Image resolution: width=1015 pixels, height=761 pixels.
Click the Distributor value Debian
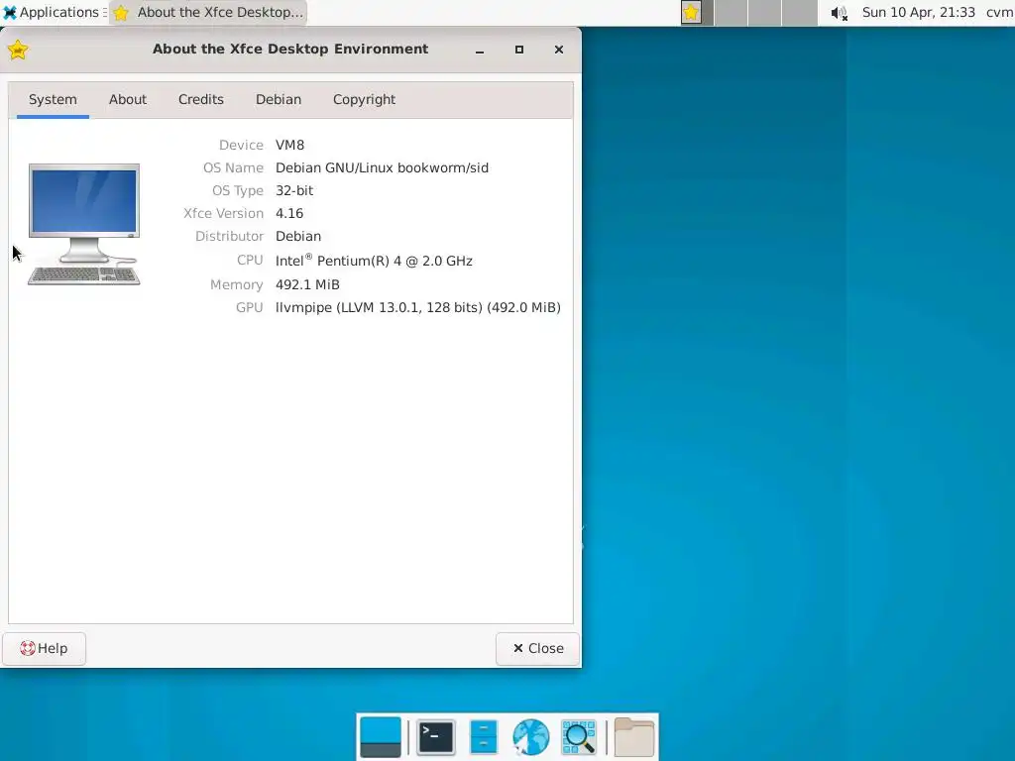point(298,236)
